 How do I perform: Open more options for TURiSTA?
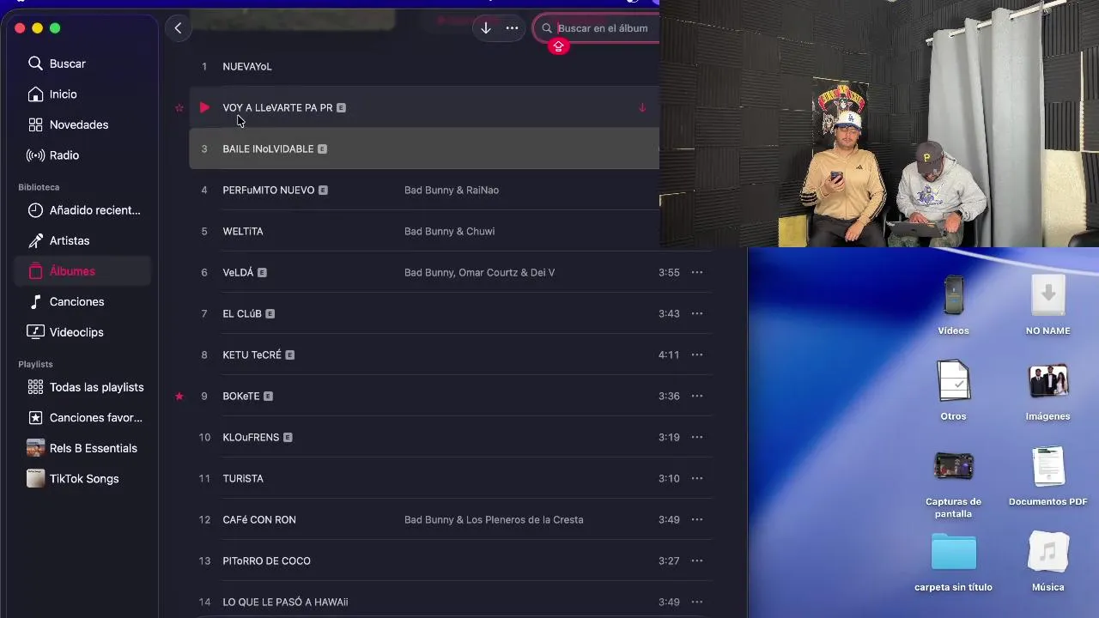[697, 478]
